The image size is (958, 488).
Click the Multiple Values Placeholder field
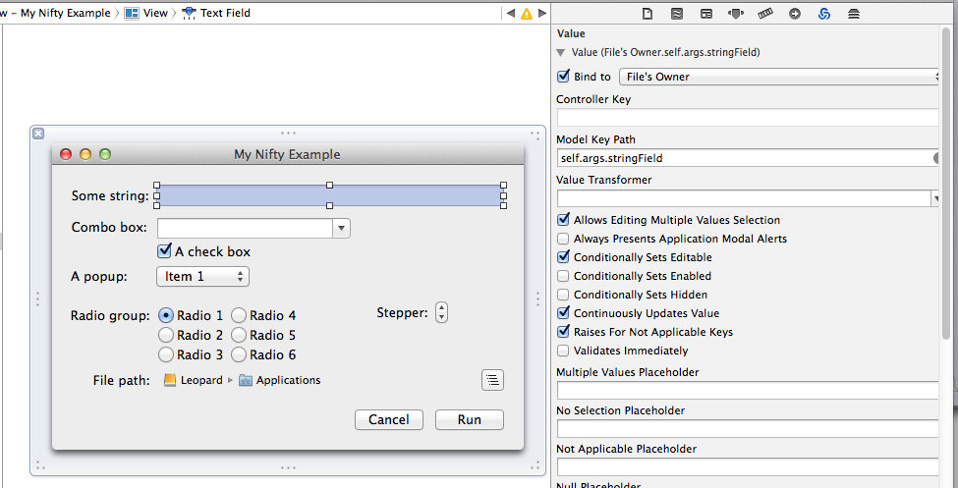pyautogui.click(x=748, y=390)
